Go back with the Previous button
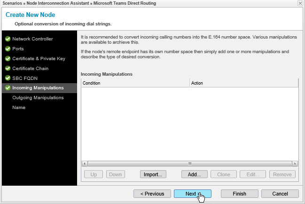 click(x=151, y=194)
